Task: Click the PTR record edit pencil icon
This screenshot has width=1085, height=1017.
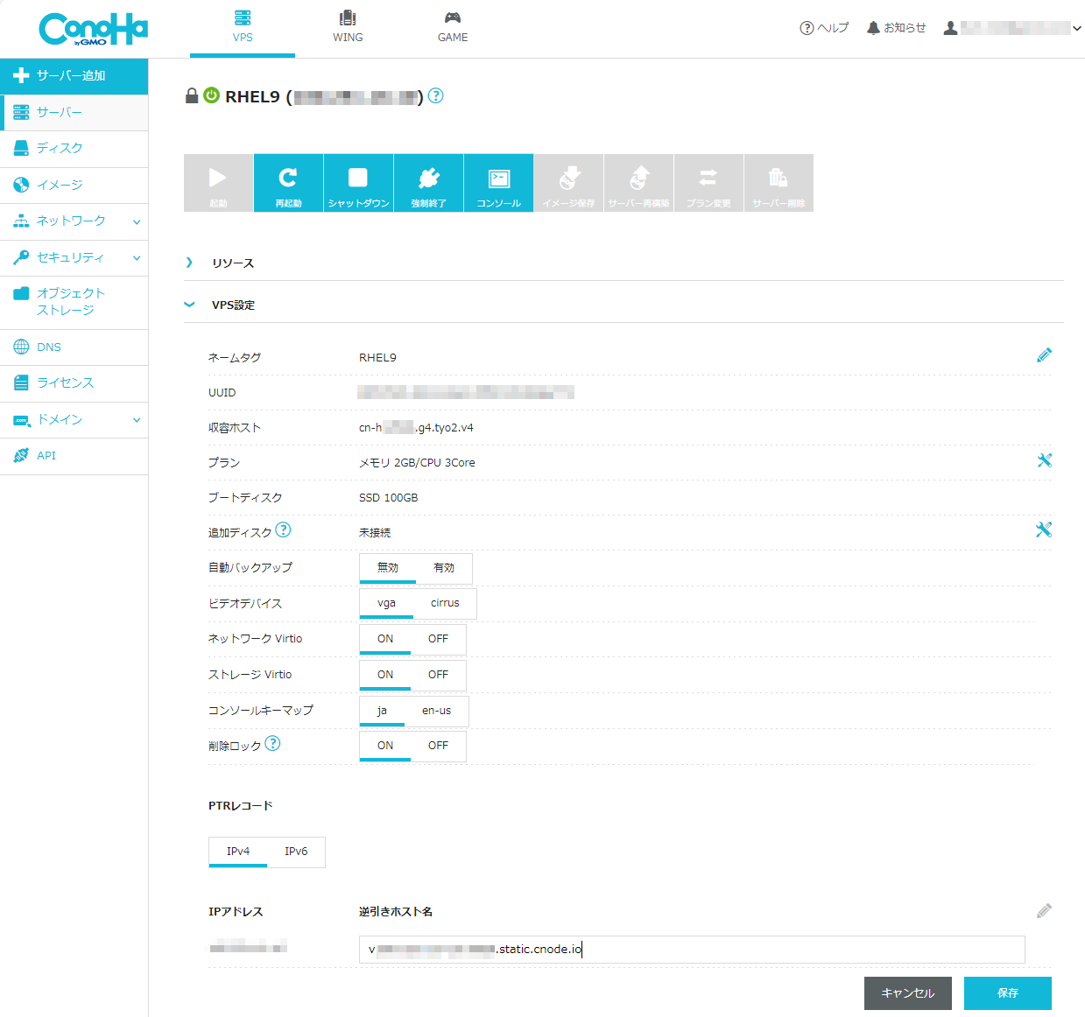Action: 1044,911
